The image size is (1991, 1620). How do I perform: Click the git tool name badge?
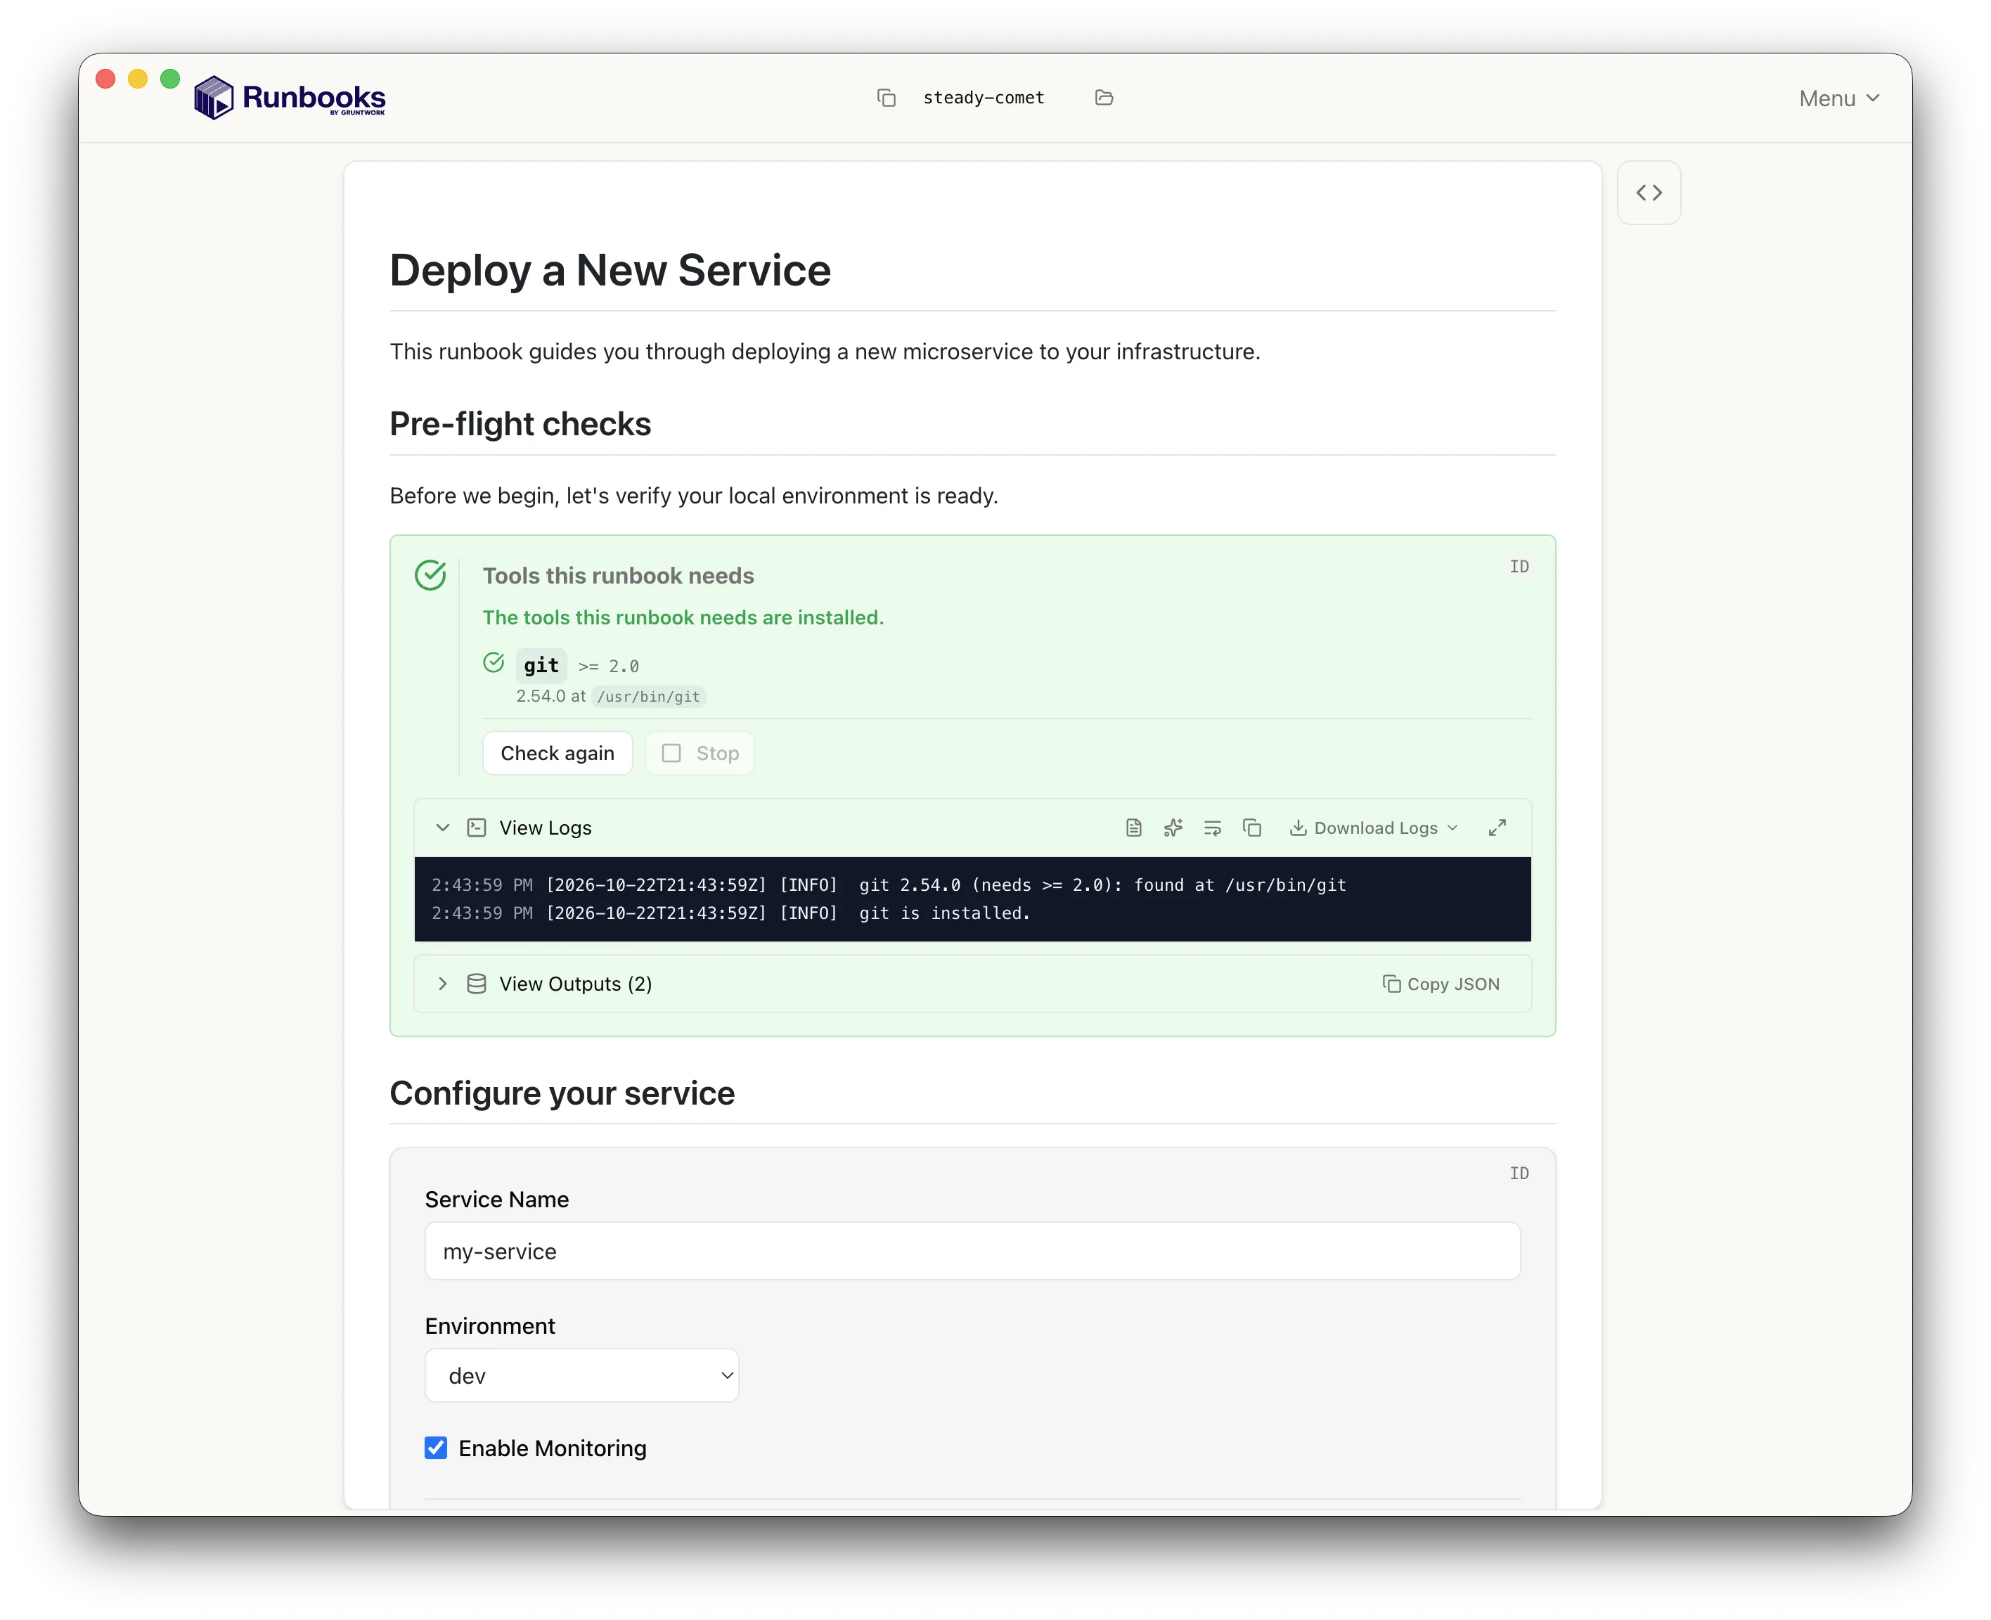click(541, 665)
